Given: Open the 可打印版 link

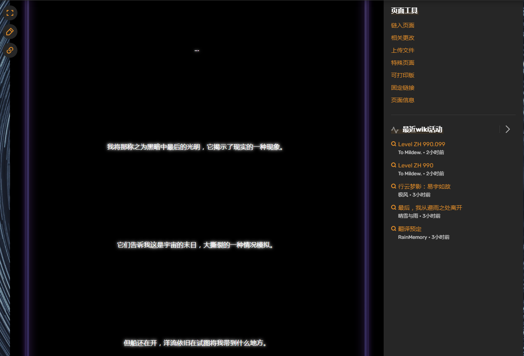Looking at the screenshot, I should pos(402,75).
